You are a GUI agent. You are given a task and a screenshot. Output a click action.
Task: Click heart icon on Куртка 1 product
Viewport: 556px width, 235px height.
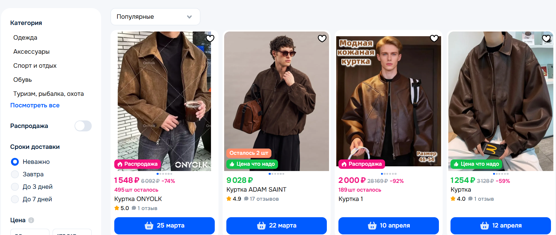point(434,38)
